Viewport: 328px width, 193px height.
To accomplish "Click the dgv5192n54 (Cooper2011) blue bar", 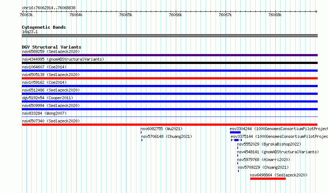I will click(170, 101).
